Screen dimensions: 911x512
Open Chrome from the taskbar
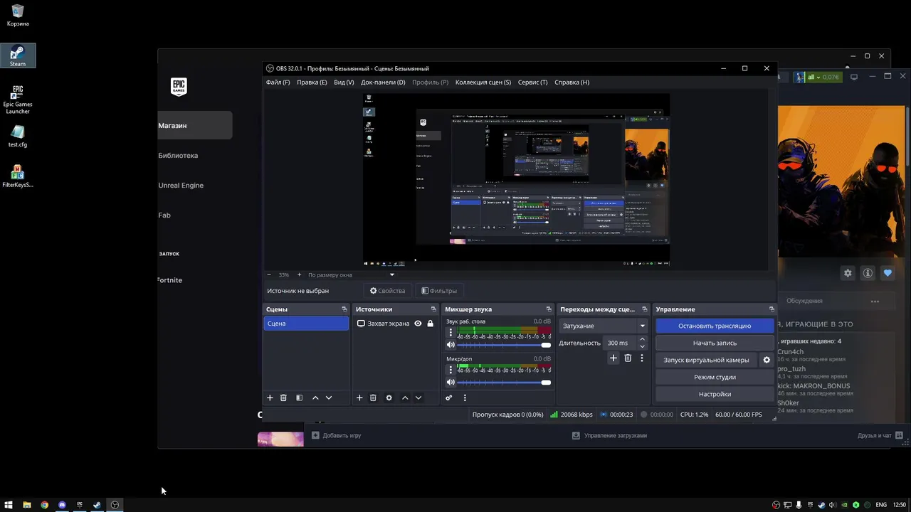[x=44, y=505]
